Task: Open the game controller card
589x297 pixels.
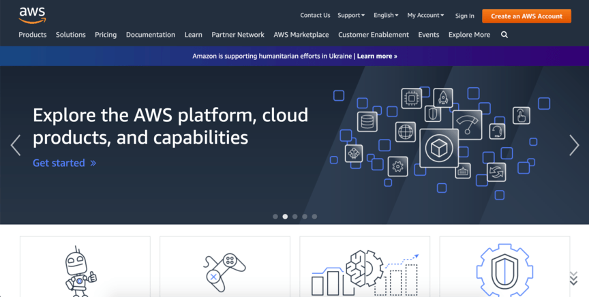Action: [x=225, y=266]
